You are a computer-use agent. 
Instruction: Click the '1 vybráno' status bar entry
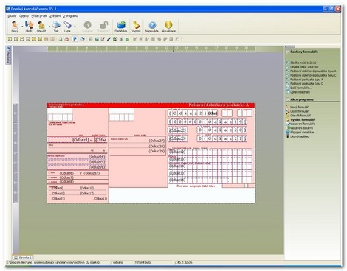(x=117, y=262)
